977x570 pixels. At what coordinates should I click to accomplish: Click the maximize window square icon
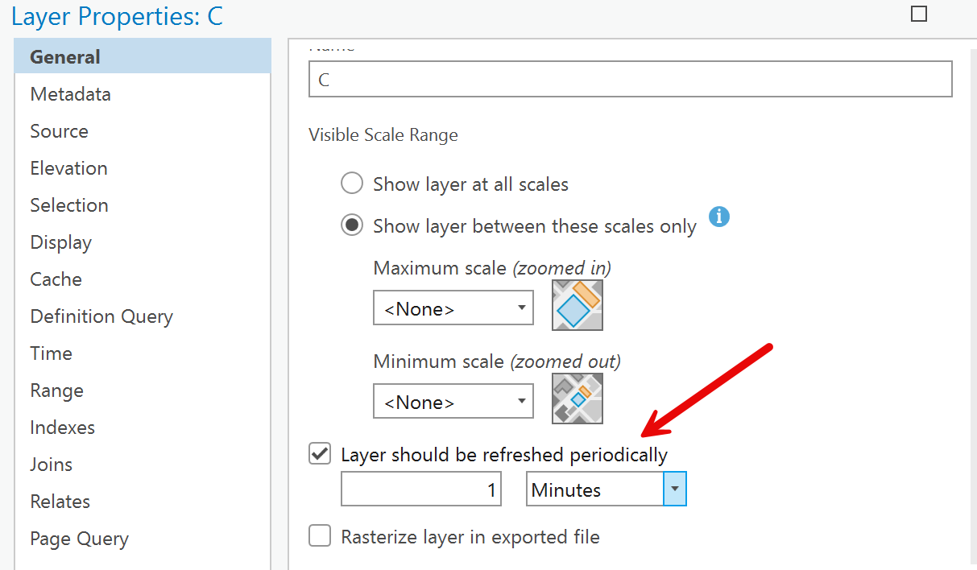(x=918, y=14)
